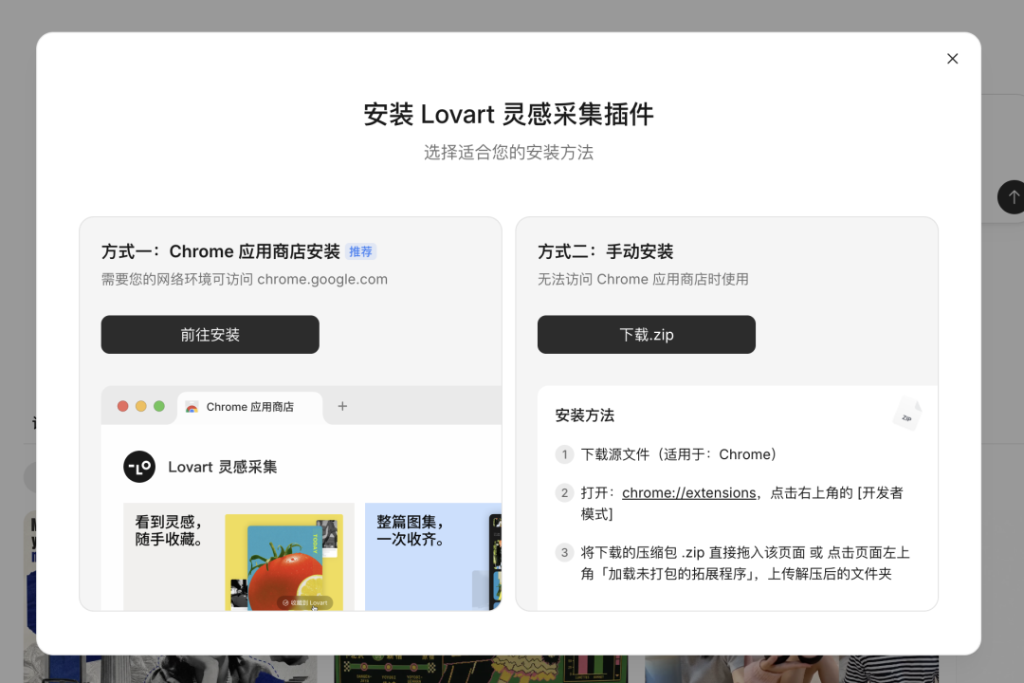Open the chrome://extensions link
Viewport: 1024px width, 683px height.
pyautogui.click(x=688, y=493)
